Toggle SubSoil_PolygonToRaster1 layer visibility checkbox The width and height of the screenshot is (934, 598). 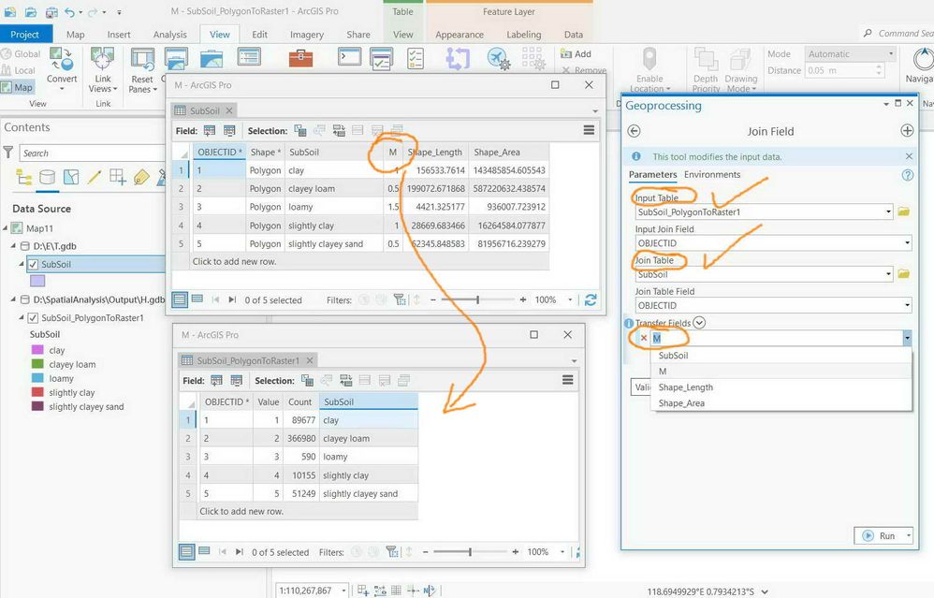(x=34, y=318)
